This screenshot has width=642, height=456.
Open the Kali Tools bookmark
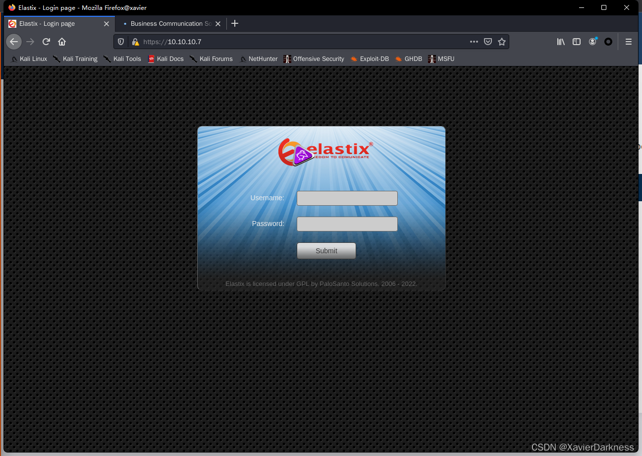pos(122,58)
